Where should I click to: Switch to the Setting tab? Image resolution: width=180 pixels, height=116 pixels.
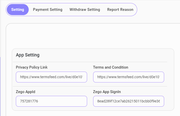coord(18,10)
